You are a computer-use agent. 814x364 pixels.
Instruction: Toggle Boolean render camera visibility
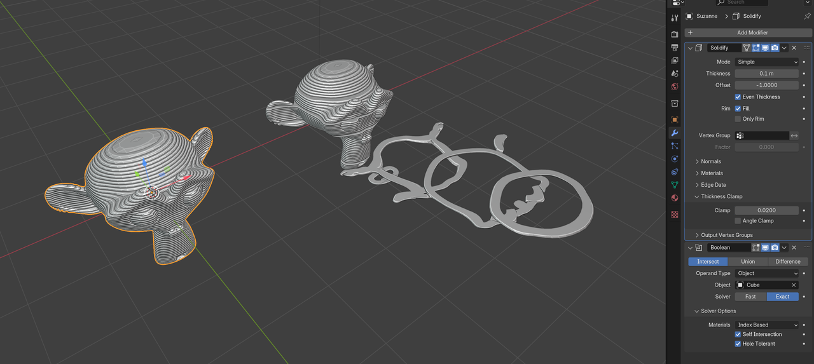pos(775,247)
